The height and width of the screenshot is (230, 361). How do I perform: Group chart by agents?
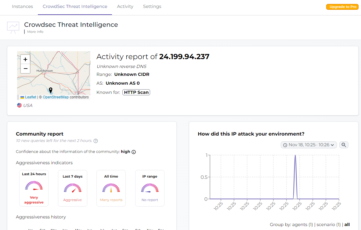coord(302,225)
